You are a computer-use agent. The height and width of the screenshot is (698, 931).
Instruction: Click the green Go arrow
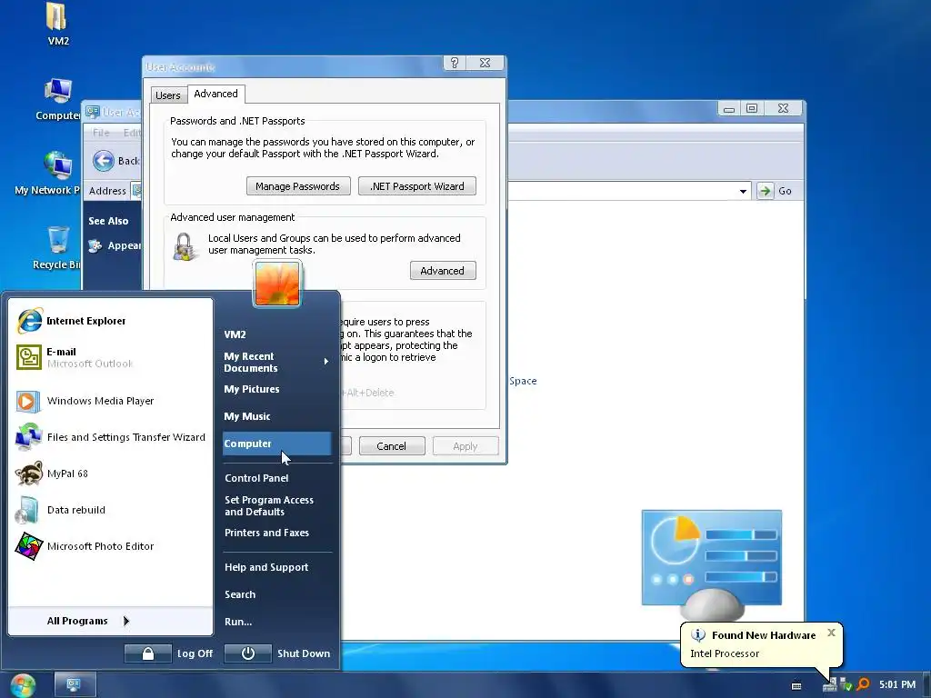(766, 191)
